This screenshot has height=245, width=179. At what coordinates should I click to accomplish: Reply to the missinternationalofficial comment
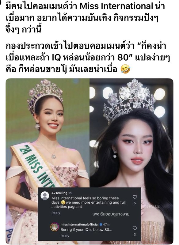pyautogui.click(x=65, y=236)
